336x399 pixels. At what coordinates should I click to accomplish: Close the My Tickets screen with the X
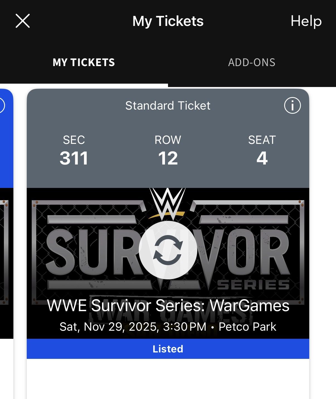pos(22,21)
